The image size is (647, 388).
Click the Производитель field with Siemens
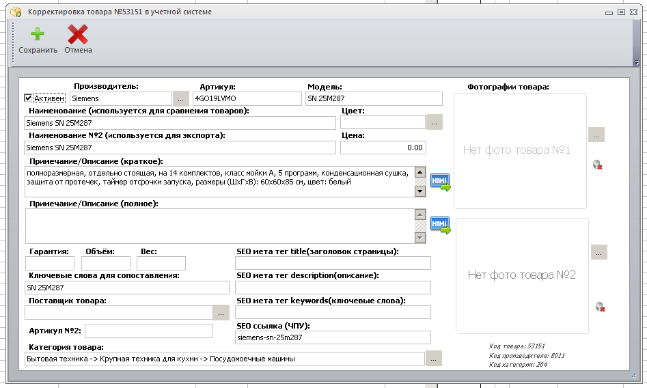(x=120, y=98)
